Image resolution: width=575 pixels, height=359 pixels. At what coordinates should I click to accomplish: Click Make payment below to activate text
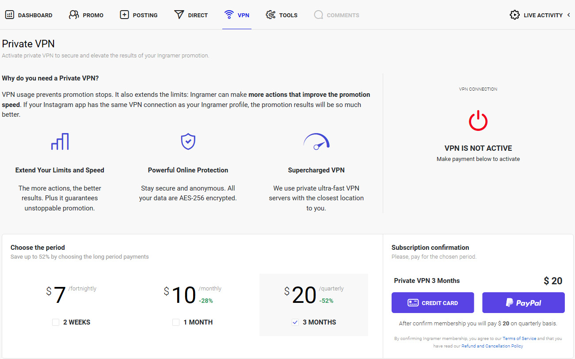pos(478,159)
